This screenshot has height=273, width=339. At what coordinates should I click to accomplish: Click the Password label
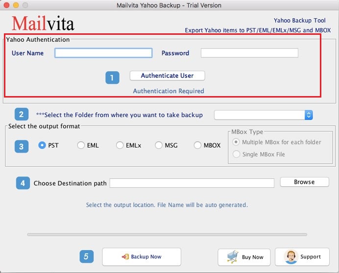pos(175,53)
